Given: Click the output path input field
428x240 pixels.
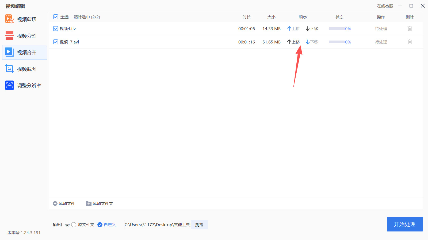Looking at the screenshot, I should (158, 225).
